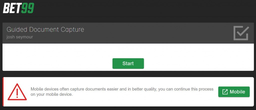Click the checkmark box icon in header
256x110 pixels.
241,33
